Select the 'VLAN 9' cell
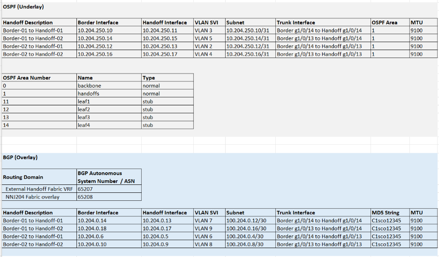This screenshot has height=257, width=439. coord(210,228)
